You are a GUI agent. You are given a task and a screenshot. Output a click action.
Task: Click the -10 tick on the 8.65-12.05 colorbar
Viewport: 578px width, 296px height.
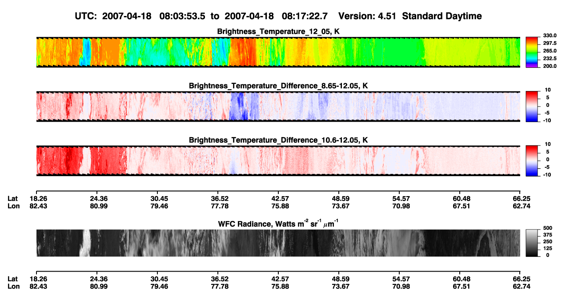coord(547,120)
